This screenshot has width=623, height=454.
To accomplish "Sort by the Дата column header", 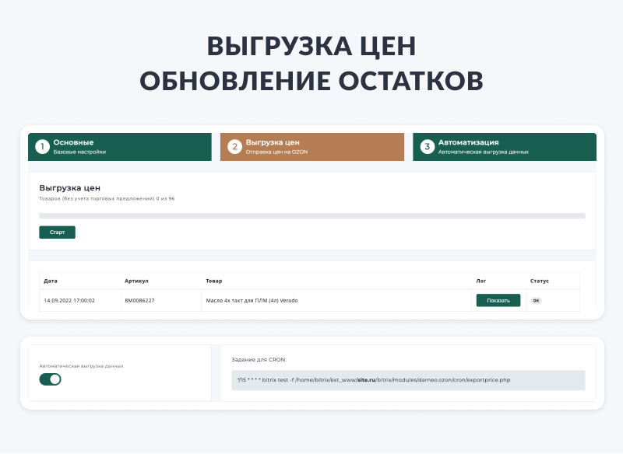I will (x=51, y=281).
